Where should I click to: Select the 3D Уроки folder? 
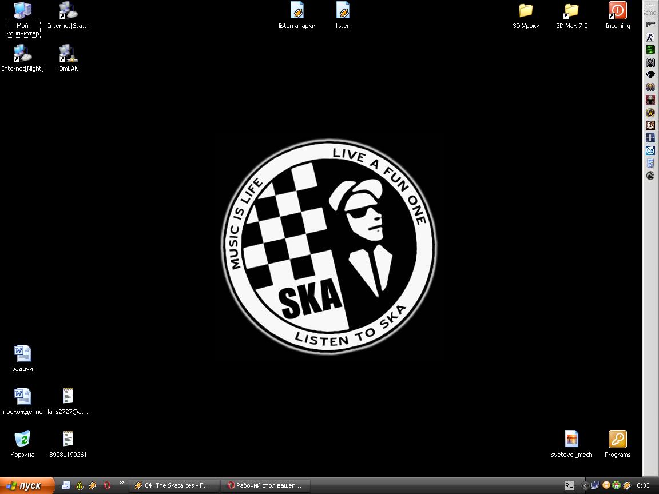point(526,15)
